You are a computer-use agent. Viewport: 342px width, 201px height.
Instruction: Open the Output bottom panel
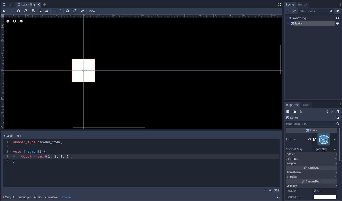tap(8, 197)
